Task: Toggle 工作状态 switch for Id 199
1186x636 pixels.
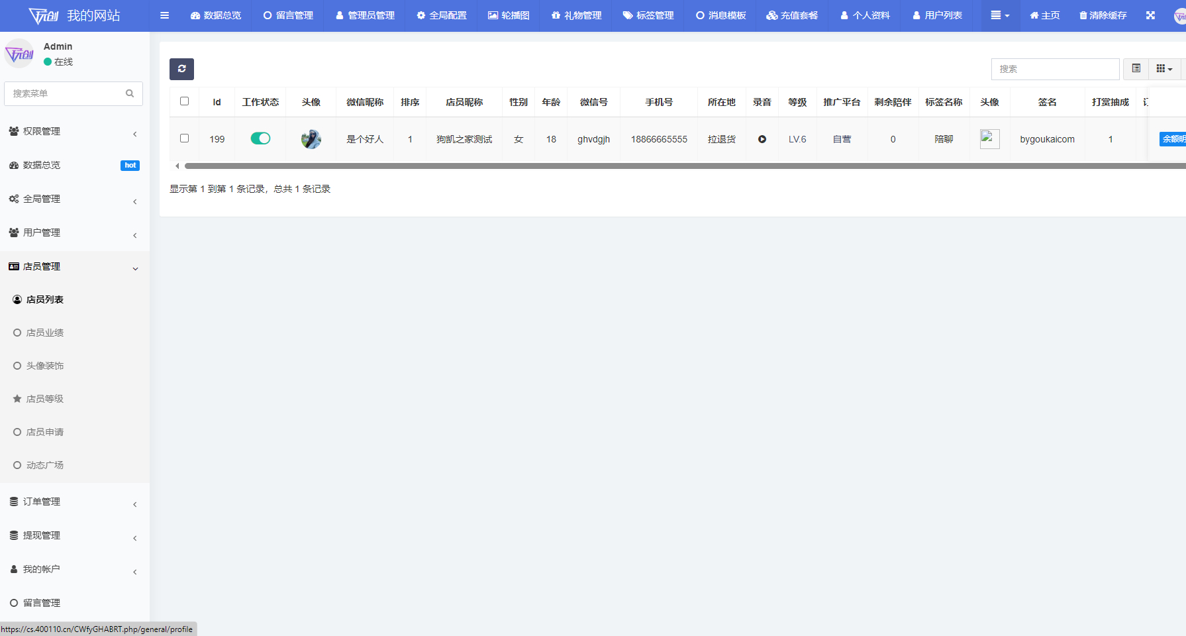Action: [x=260, y=138]
